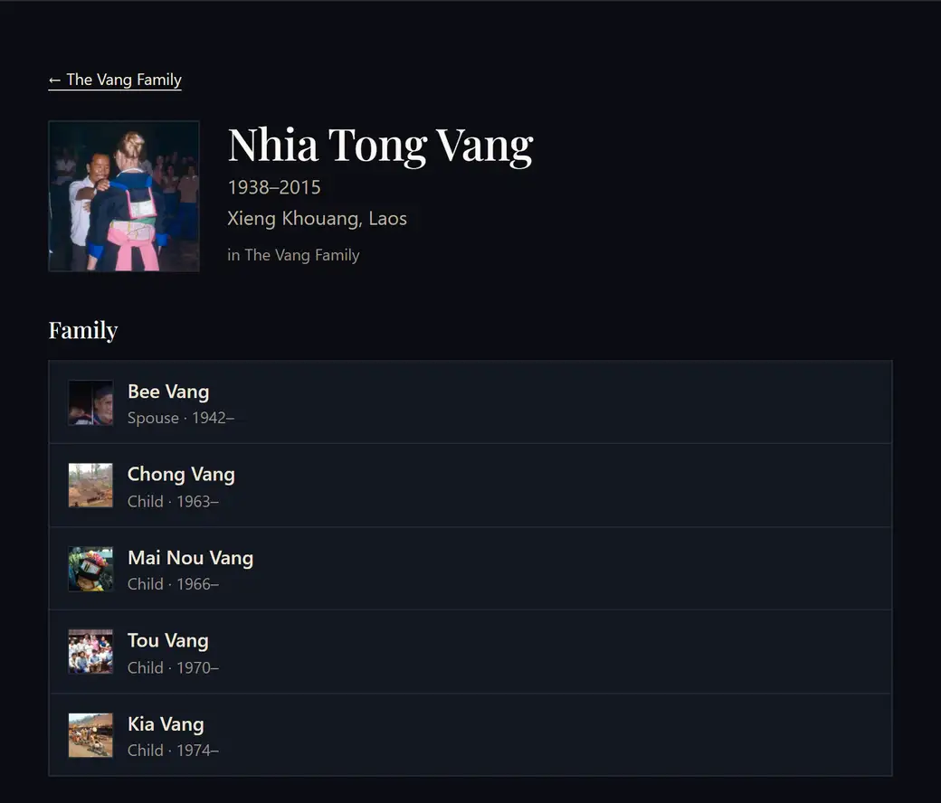Select Tou Vang's name in Family list
941x803 pixels.
click(x=168, y=641)
